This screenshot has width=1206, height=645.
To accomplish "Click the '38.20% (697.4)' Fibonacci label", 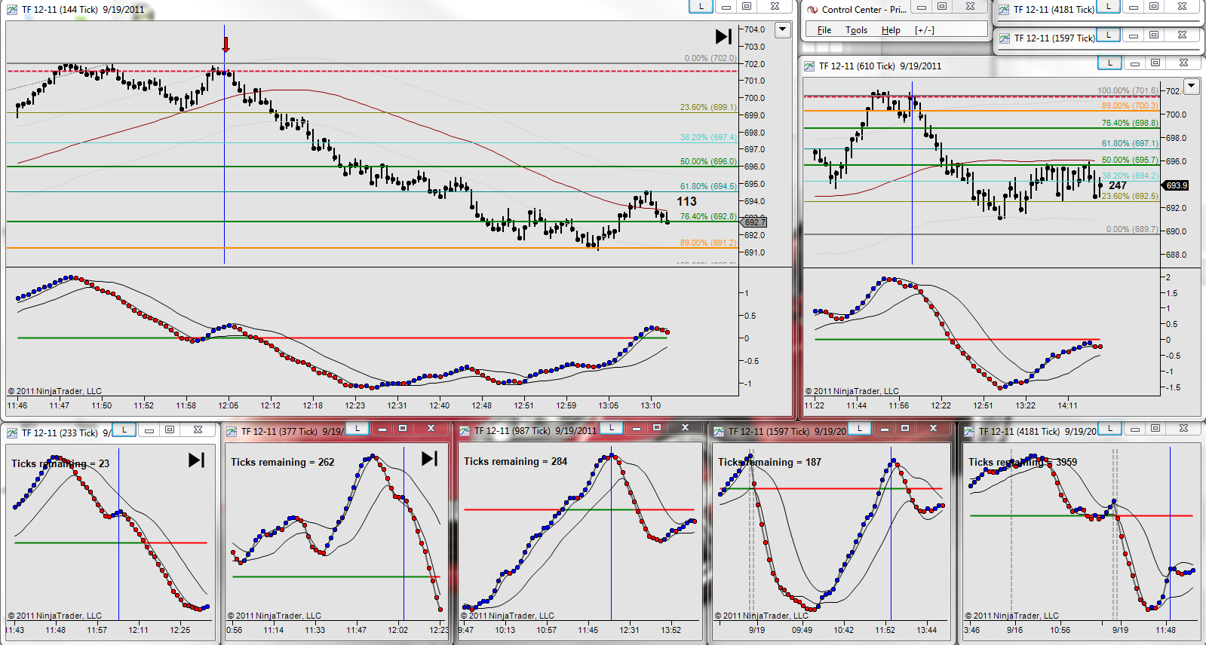I will tap(708, 137).
